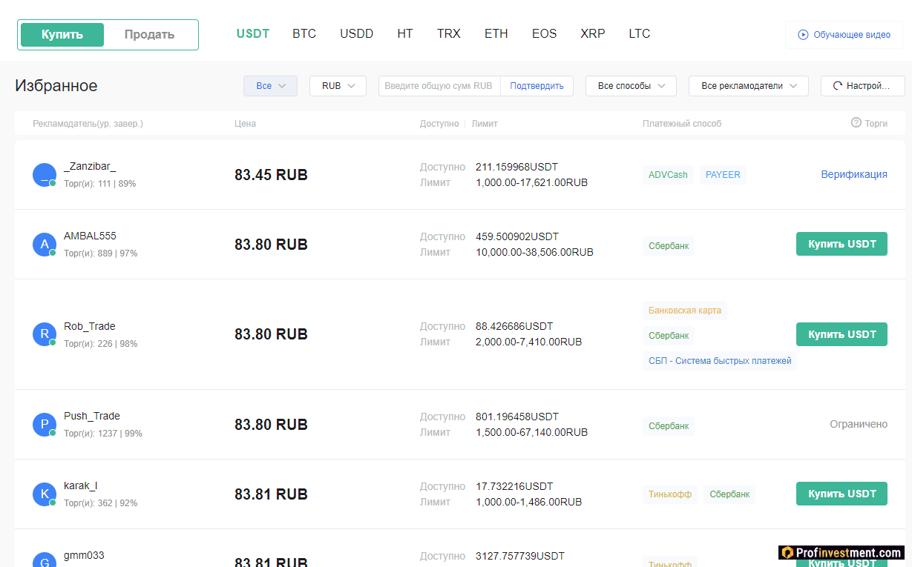Click the Push_Trade advertiser name
This screenshot has width=912, height=567.
(92, 417)
